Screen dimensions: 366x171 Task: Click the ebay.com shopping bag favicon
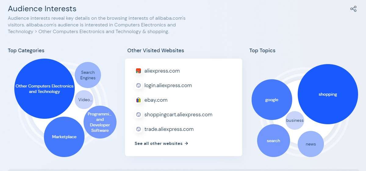pyautogui.click(x=138, y=100)
